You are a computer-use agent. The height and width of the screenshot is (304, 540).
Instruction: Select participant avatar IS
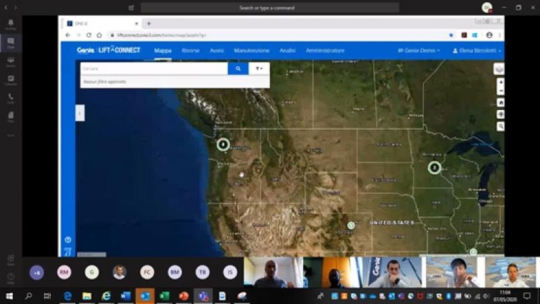[230, 272]
